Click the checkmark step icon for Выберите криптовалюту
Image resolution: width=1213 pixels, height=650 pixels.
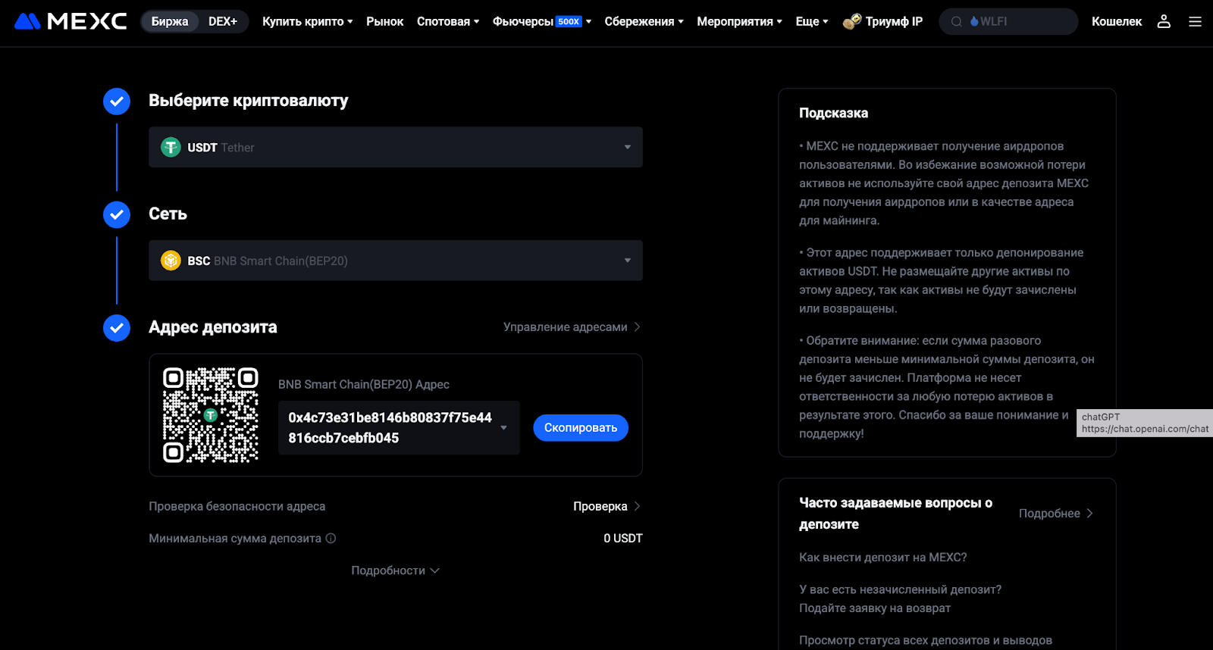pyautogui.click(x=117, y=101)
